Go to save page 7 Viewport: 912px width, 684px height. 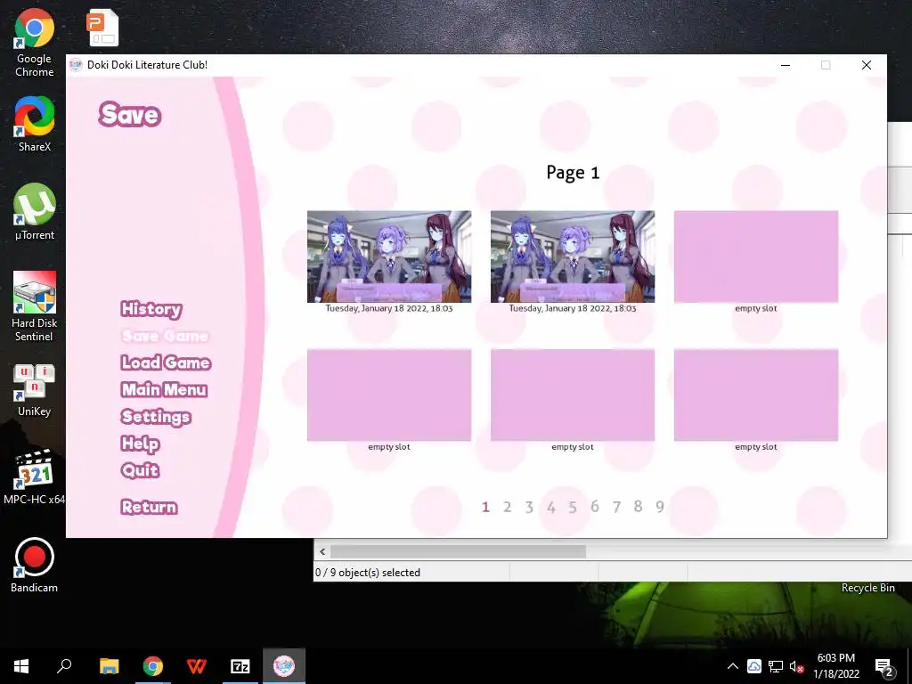click(616, 507)
